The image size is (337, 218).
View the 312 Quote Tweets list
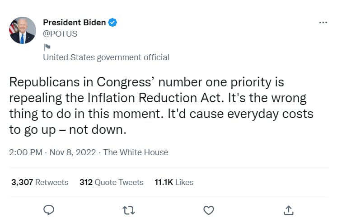(111, 182)
